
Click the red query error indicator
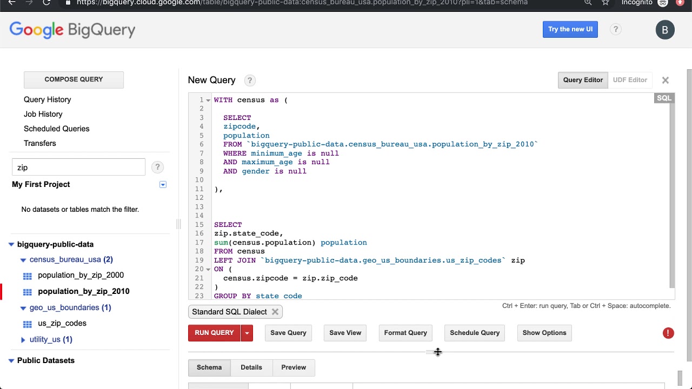click(x=668, y=333)
